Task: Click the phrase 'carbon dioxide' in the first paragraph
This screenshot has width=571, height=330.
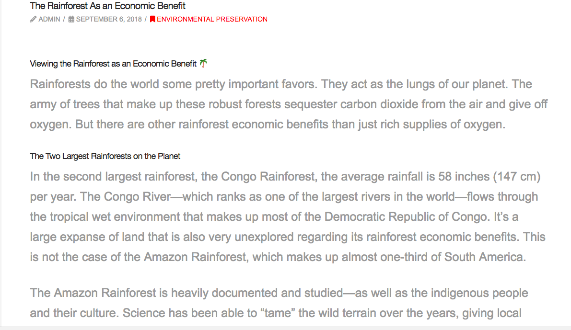Action: click(x=375, y=104)
